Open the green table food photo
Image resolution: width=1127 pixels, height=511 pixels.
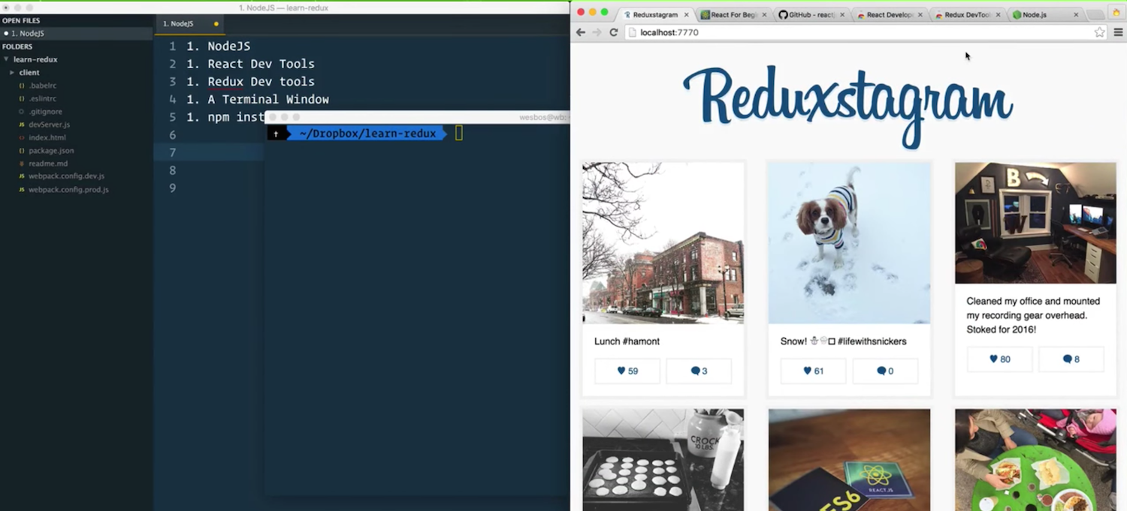tap(1035, 460)
